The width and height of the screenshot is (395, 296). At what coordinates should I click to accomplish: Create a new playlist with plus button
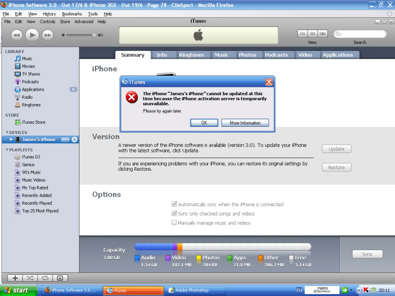point(15,278)
